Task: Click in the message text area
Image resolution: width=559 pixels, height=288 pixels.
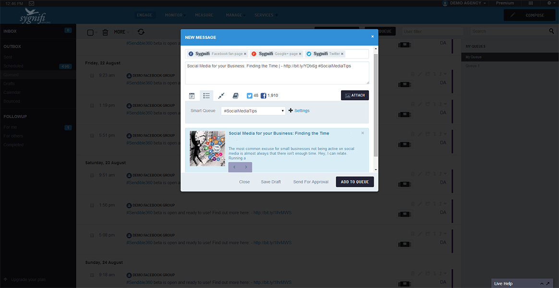Action: point(277,74)
